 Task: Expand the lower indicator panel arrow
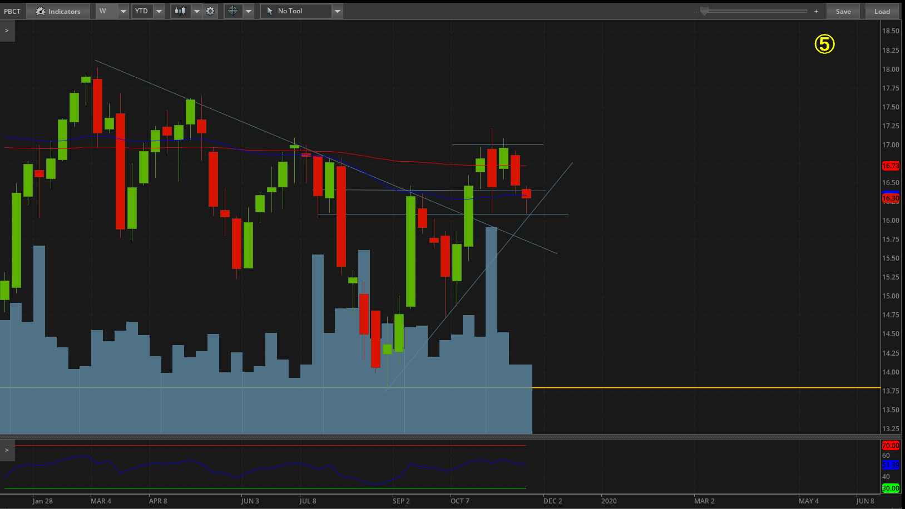[x=7, y=450]
